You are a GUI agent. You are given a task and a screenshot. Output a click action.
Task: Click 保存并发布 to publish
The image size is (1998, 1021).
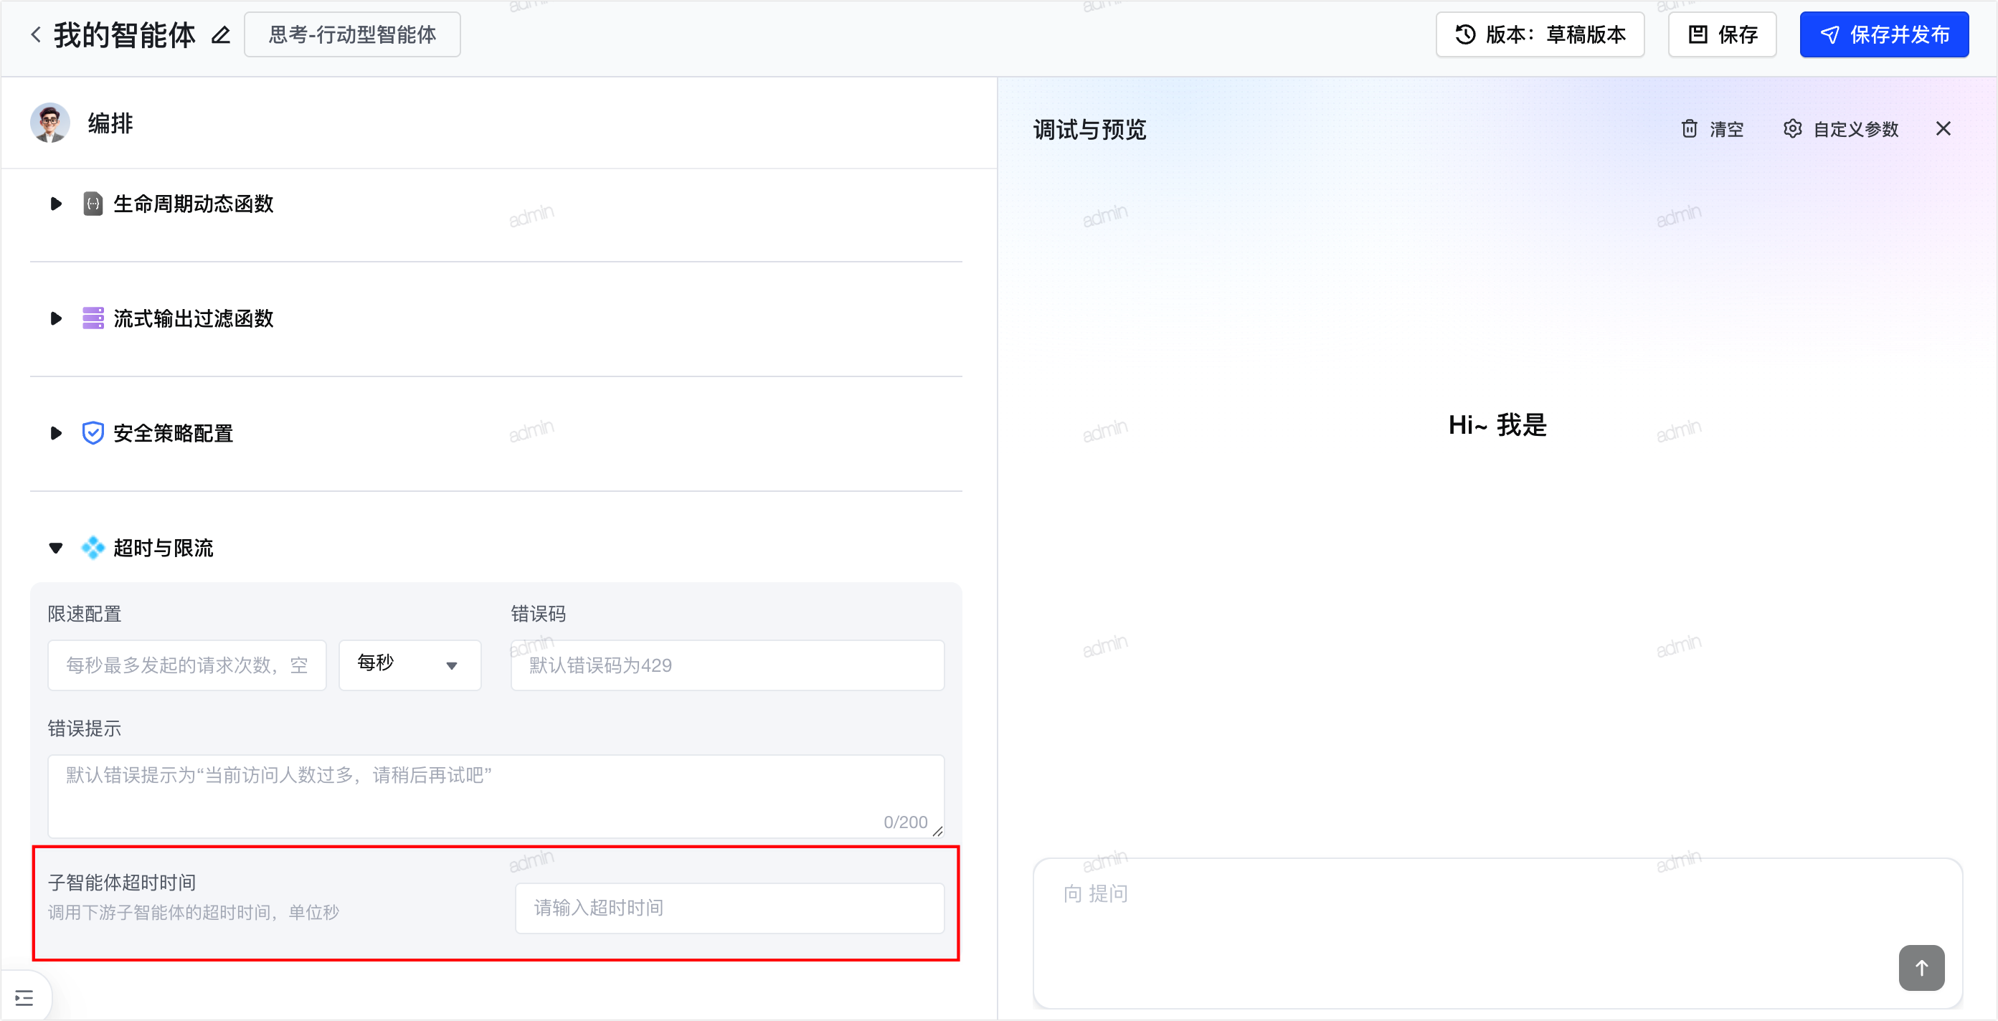[x=1884, y=35]
